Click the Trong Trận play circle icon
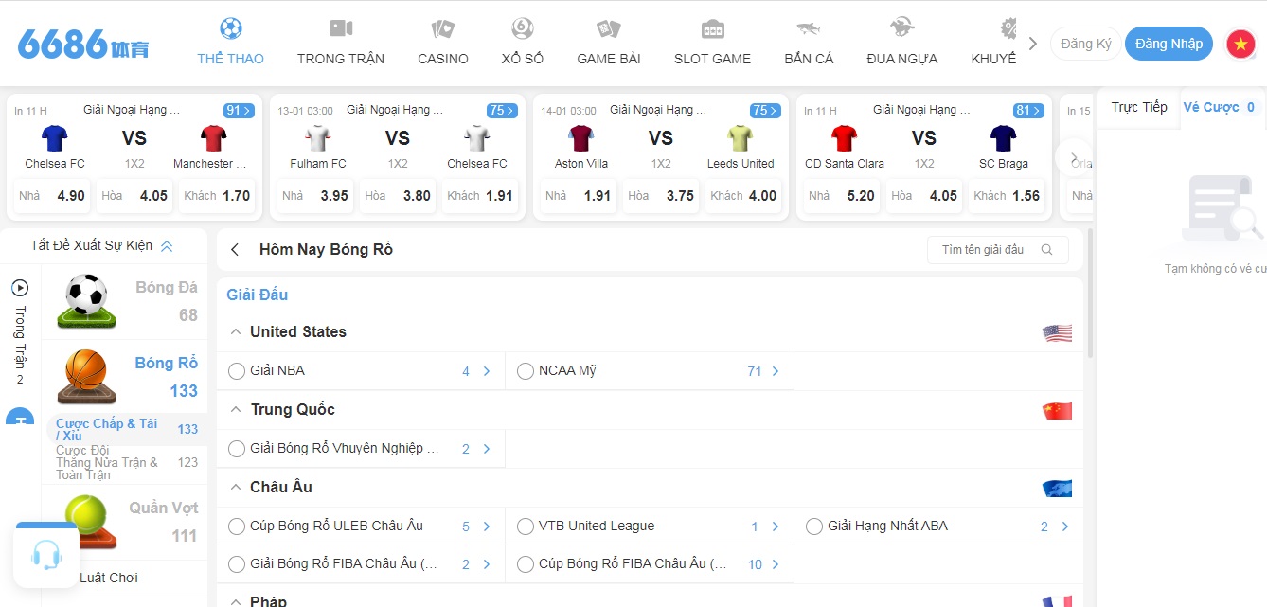 click(20, 288)
